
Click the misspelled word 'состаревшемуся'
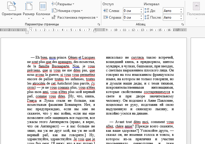point(157,92)
